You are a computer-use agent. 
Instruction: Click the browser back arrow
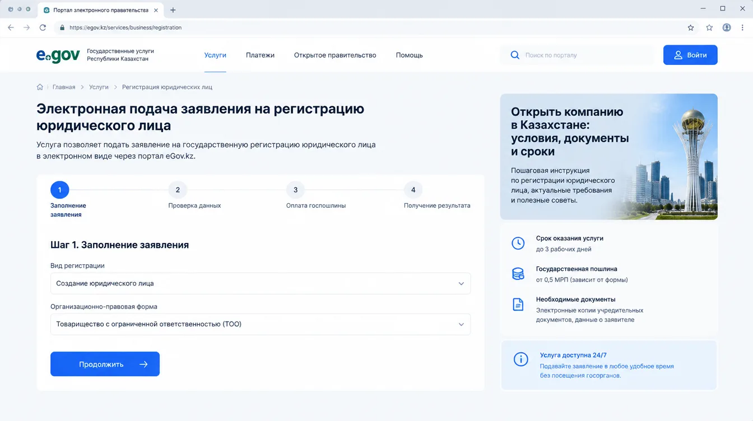pyautogui.click(x=11, y=27)
